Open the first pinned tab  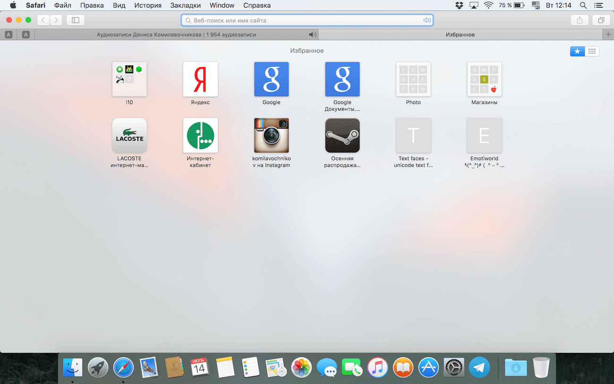click(x=9, y=34)
